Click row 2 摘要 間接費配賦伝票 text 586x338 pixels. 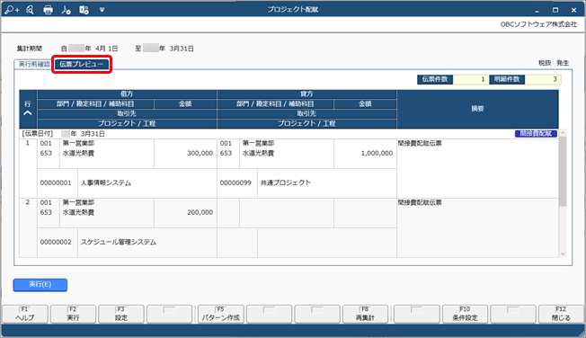click(x=420, y=202)
